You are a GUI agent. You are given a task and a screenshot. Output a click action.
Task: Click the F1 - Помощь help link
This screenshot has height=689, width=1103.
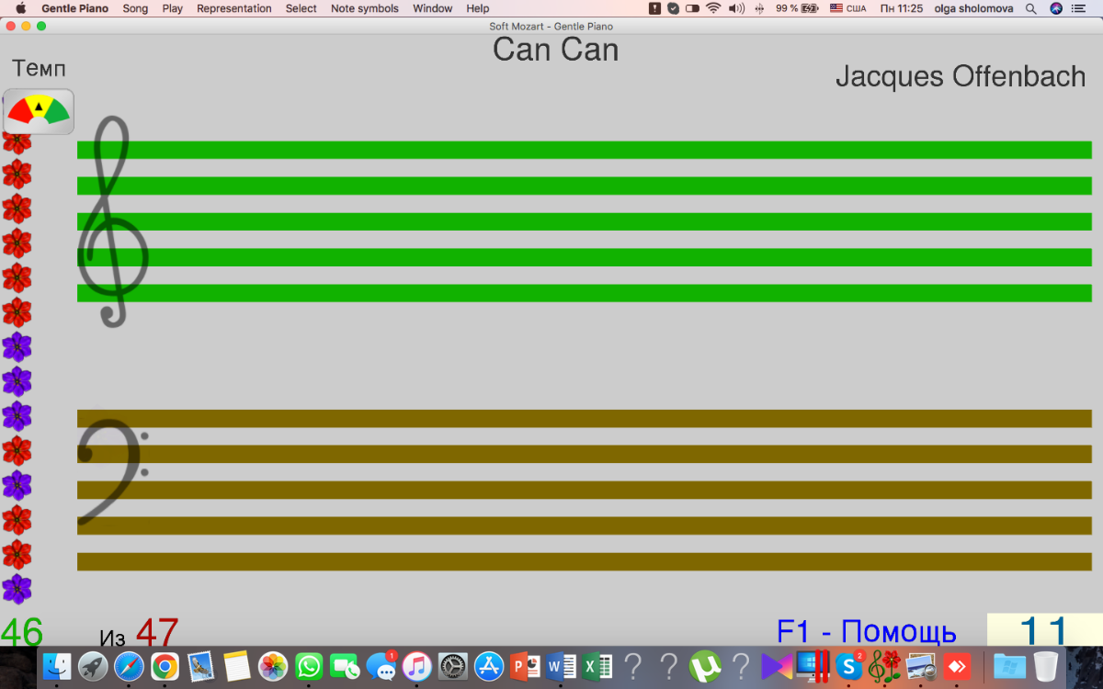867,632
